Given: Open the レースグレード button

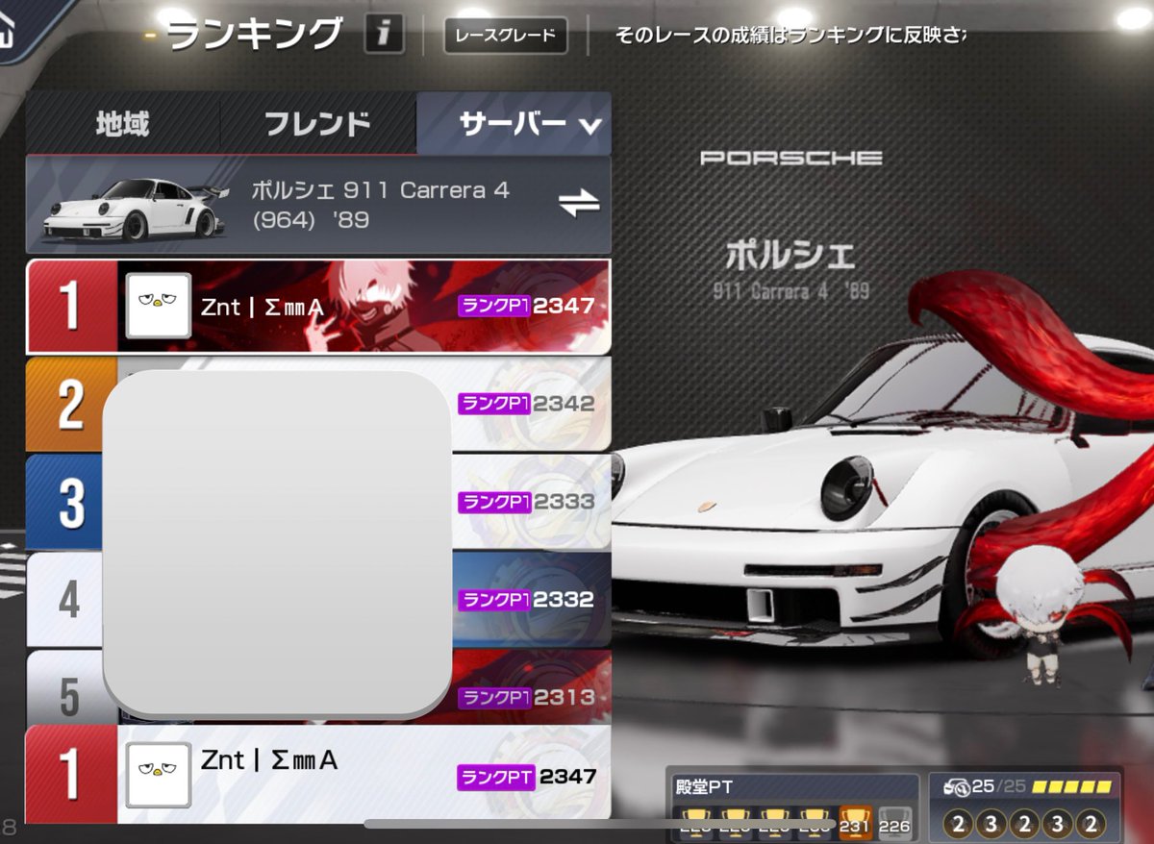Looking at the screenshot, I should point(506,36).
